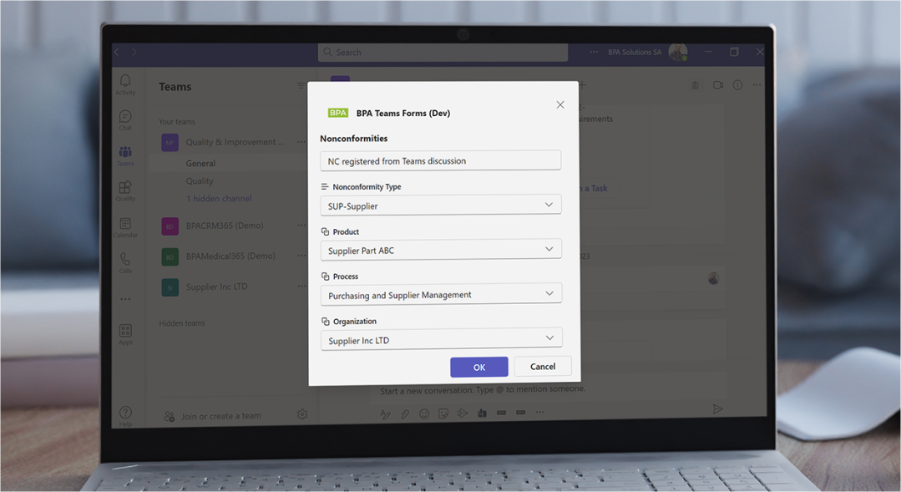Open the Activity bell icon
The width and height of the screenshot is (901, 492).
125,80
